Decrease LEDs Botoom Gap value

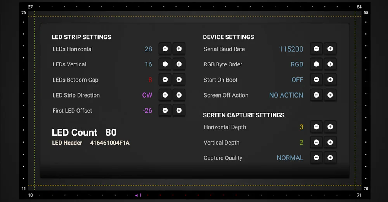pos(165,80)
